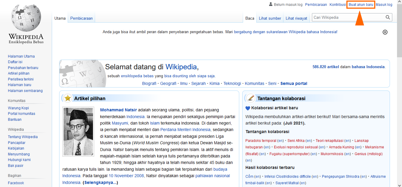Open the Teknologi portal link
This screenshot has width=402, height=187.
pos(232,84)
